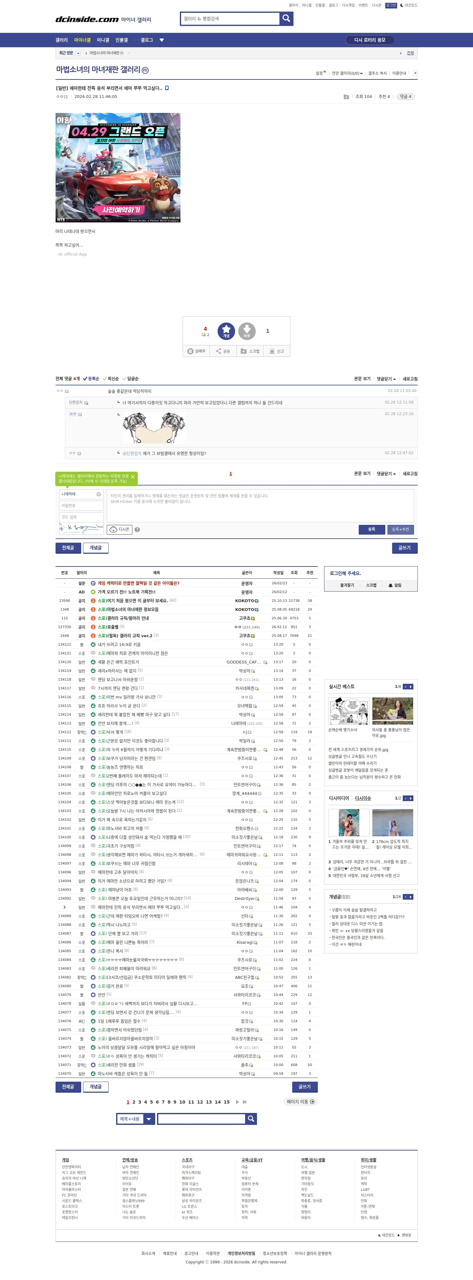Image resolution: width=473 pixels, height=1280 pixels.
Task: Open 인물갤 in main navigation bar
Action: [x=121, y=40]
